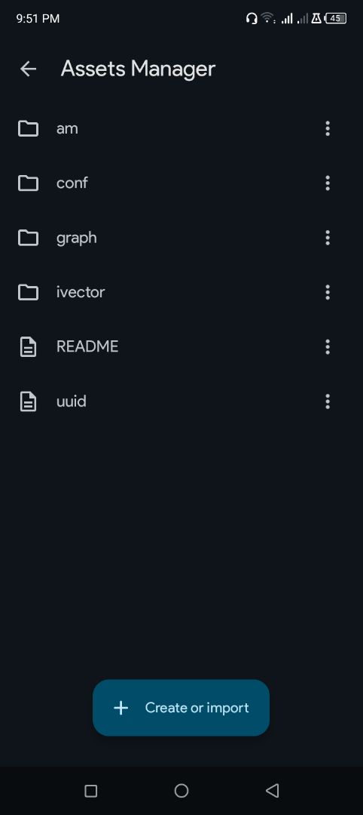Screen dimensions: 363x815
Task: Select the graph folder name
Action: [77, 238]
